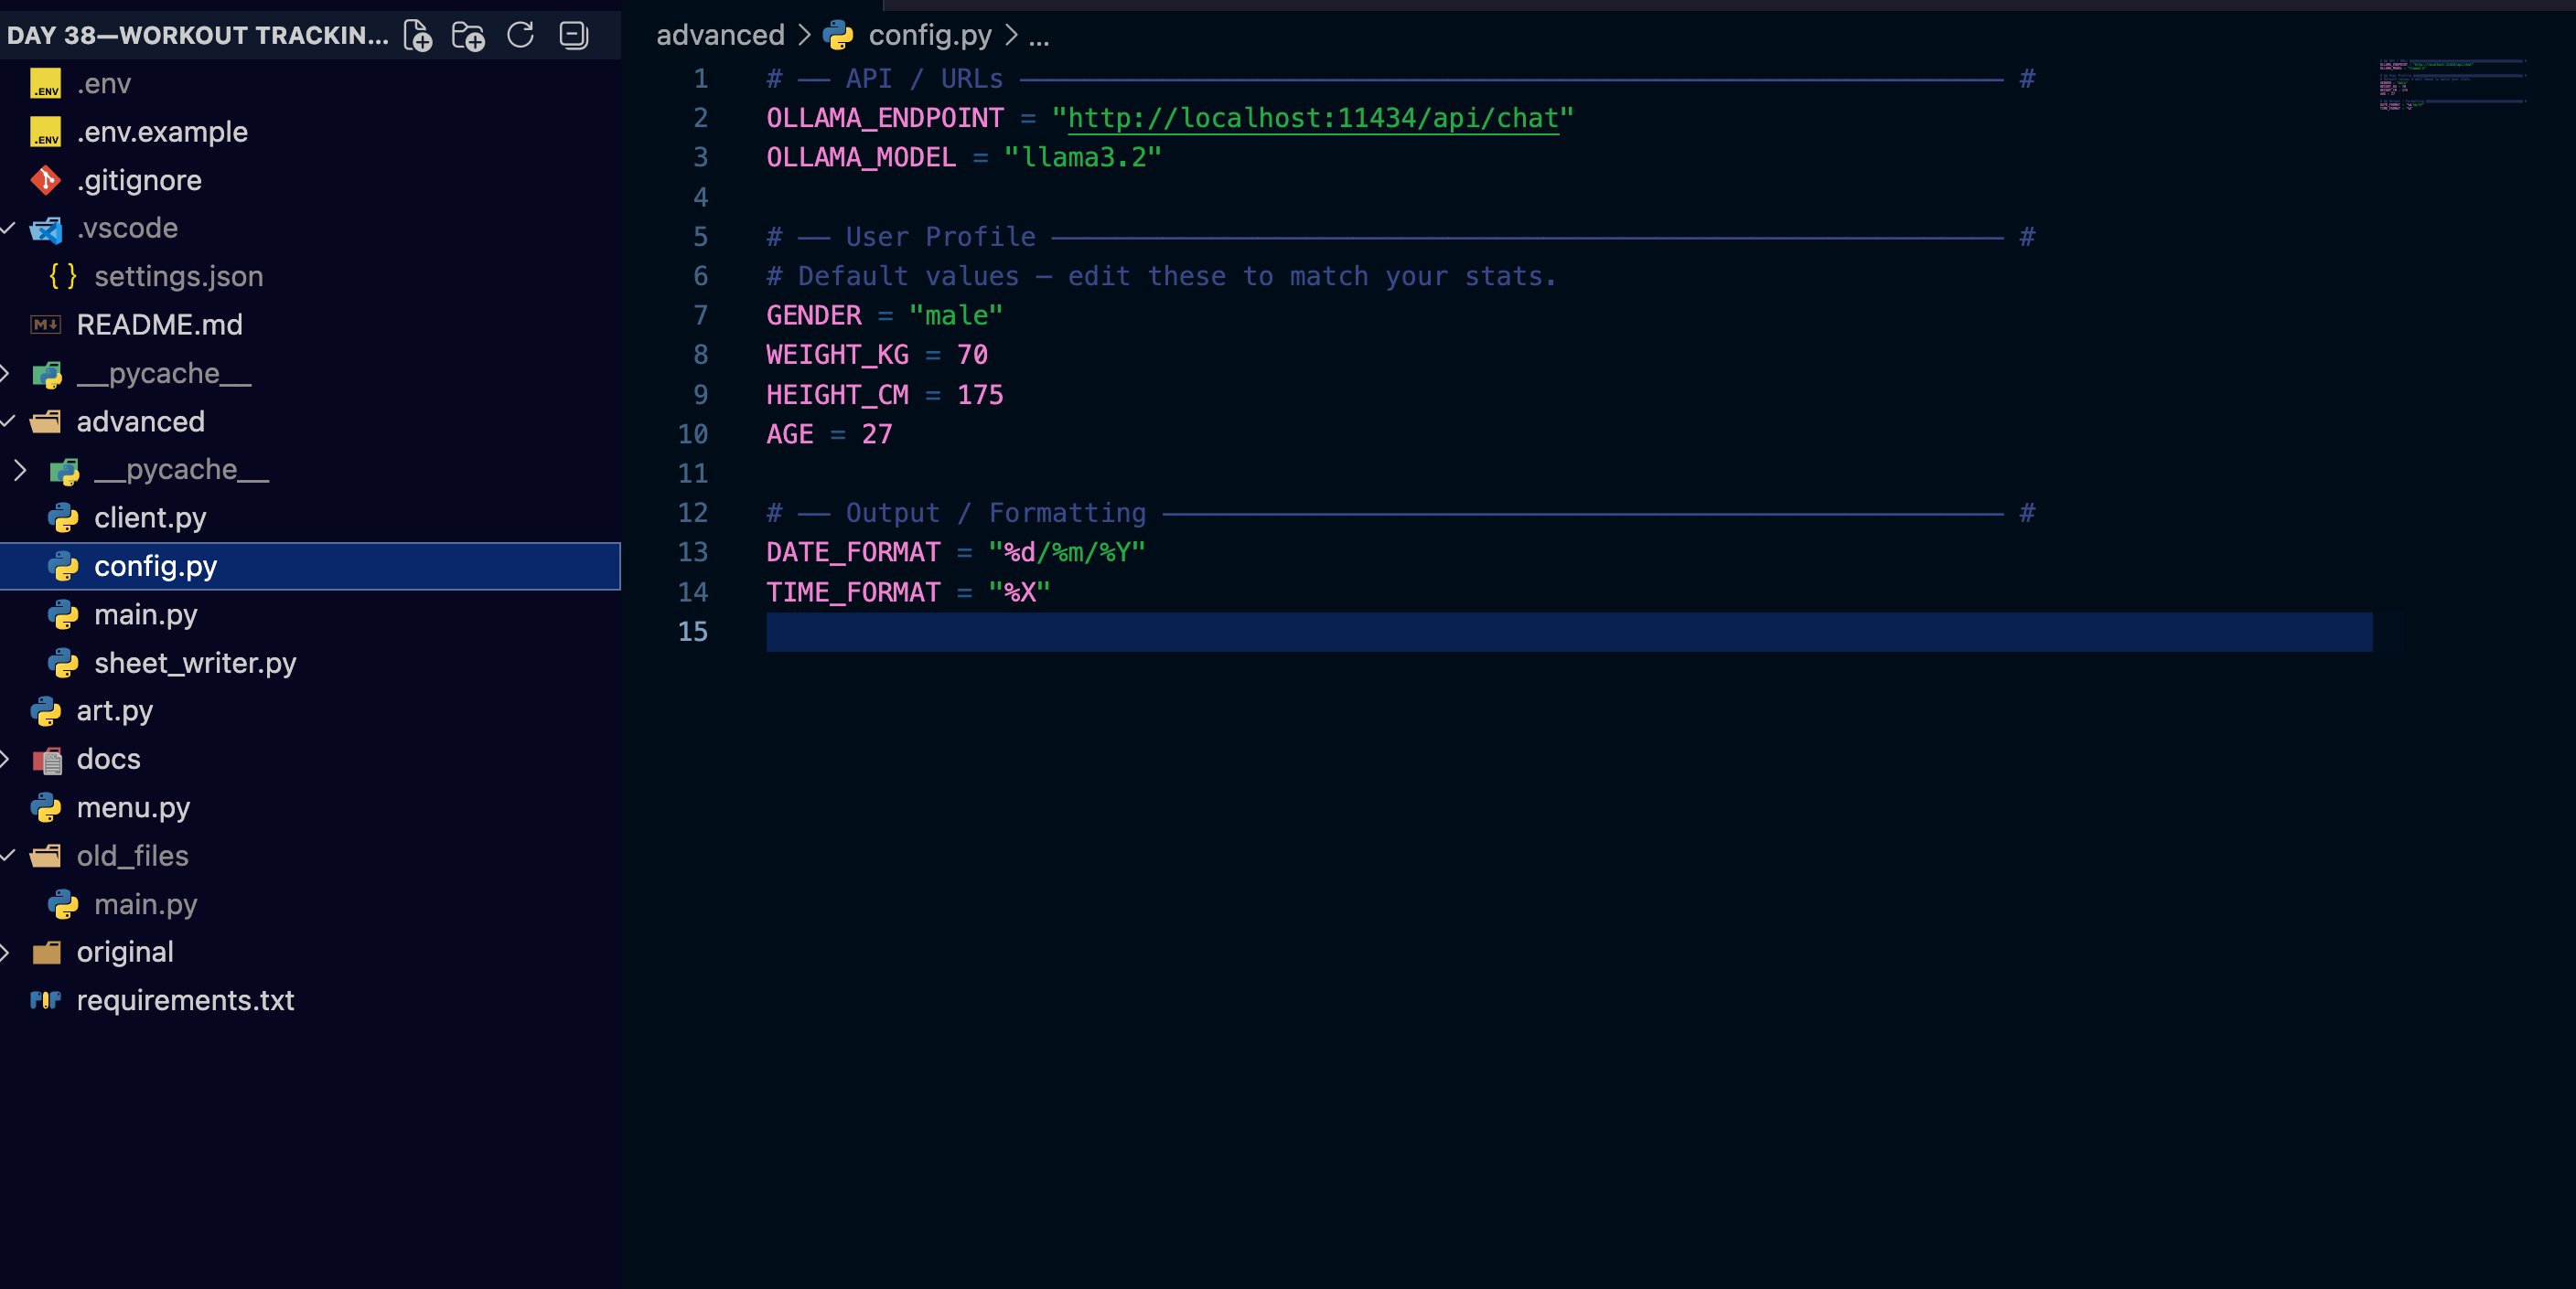Expand __pycache__ chevron inside advanced folder

pyautogui.click(x=20, y=470)
